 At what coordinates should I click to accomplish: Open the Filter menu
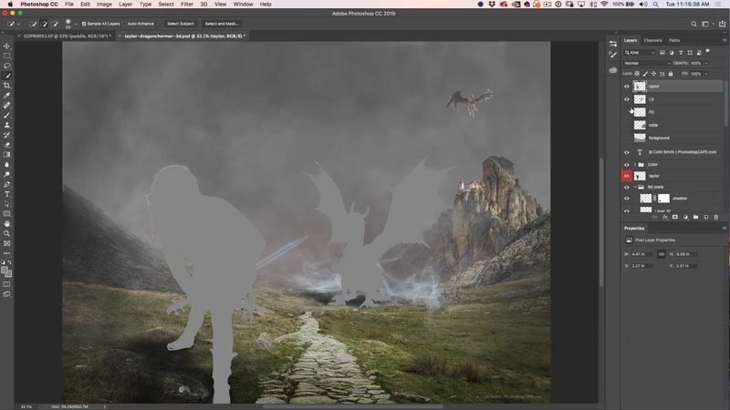click(x=187, y=5)
